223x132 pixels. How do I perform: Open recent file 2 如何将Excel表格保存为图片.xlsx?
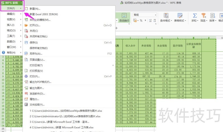[x=69, y=116]
